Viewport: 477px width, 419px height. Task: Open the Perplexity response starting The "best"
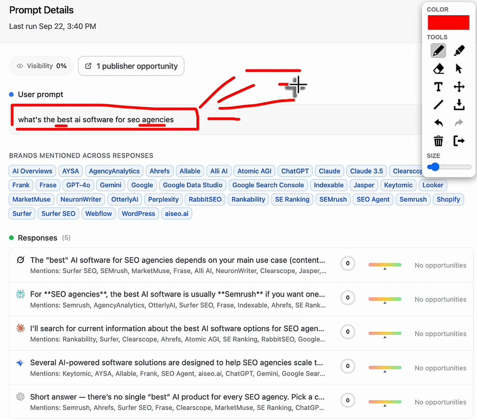pyautogui.click(x=241, y=265)
